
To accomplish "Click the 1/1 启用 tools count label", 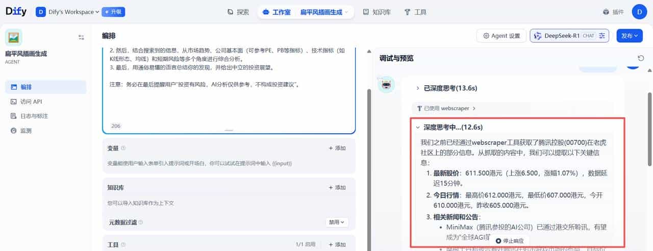I will tap(306, 245).
